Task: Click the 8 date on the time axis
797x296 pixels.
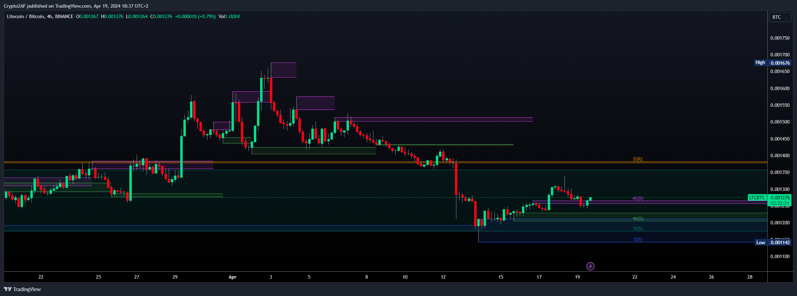Action: pyautogui.click(x=367, y=277)
